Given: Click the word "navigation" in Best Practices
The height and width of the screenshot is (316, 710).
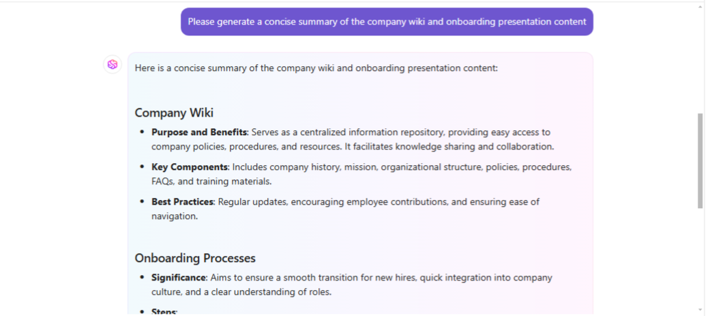Looking at the screenshot, I should coord(175,216).
